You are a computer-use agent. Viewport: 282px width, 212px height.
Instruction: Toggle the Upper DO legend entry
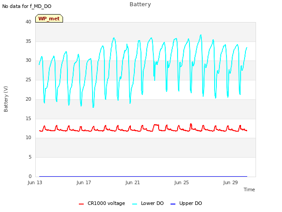pyautogui.click(x=186, y=203)
